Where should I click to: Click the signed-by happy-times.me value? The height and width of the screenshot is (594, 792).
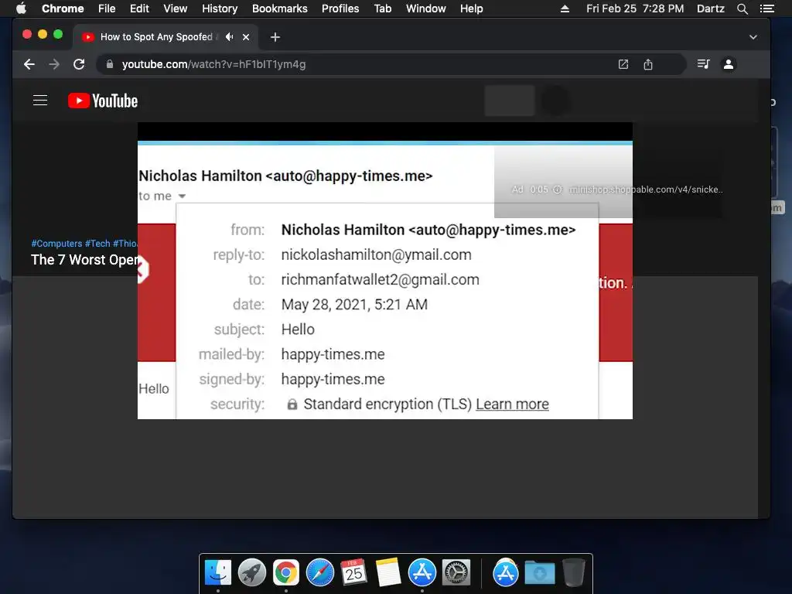333,379
